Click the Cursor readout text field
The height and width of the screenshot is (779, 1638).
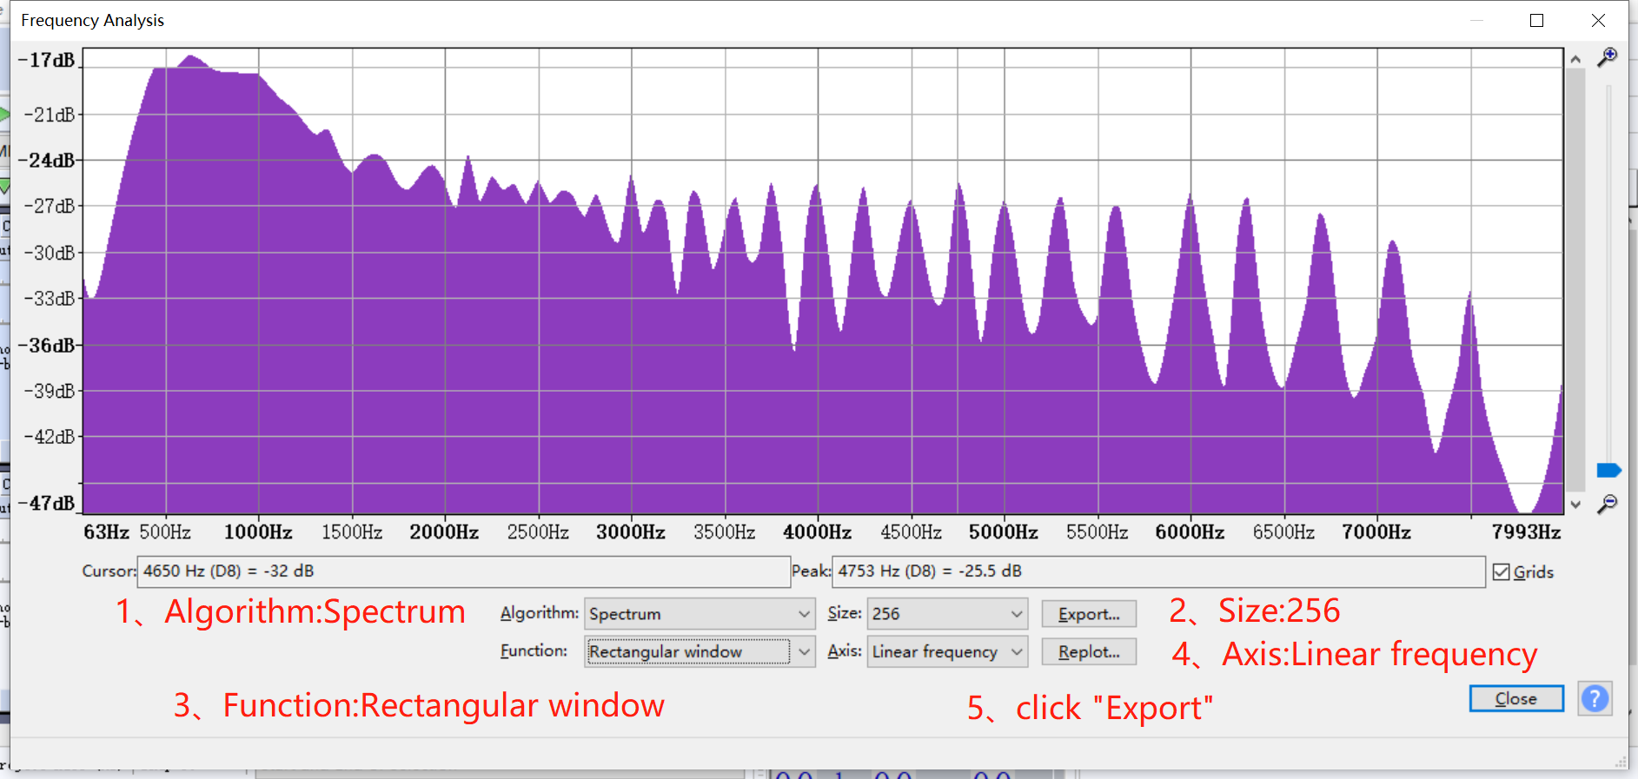pyautogui.click(x=462, y=571)
